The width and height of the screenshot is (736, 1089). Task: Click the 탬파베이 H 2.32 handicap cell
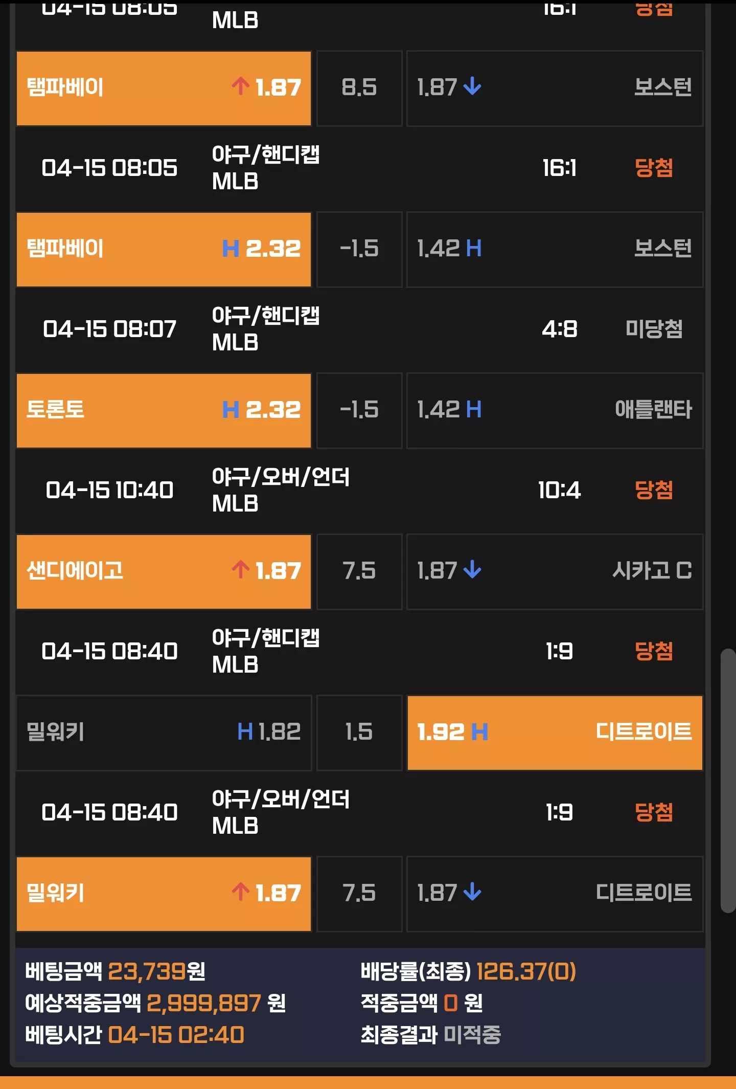[x=164, y=249]
